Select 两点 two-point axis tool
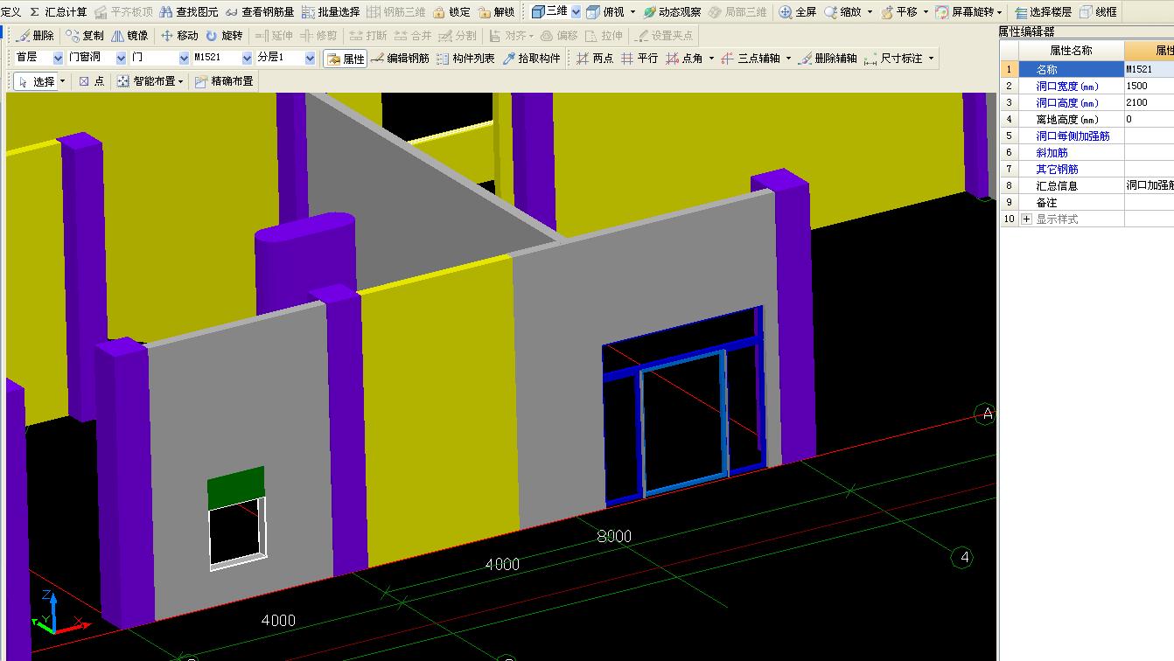This screenshot has width=1174, height=661. pos(595,59)
